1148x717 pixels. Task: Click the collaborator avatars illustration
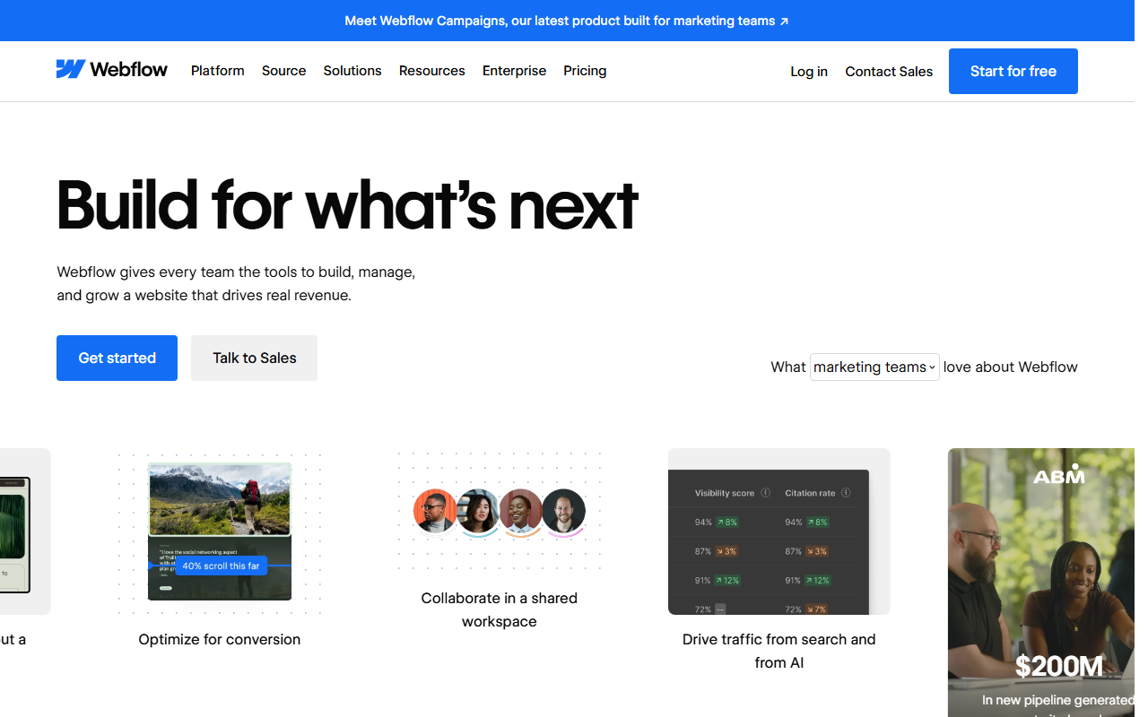tap(500, 511)
